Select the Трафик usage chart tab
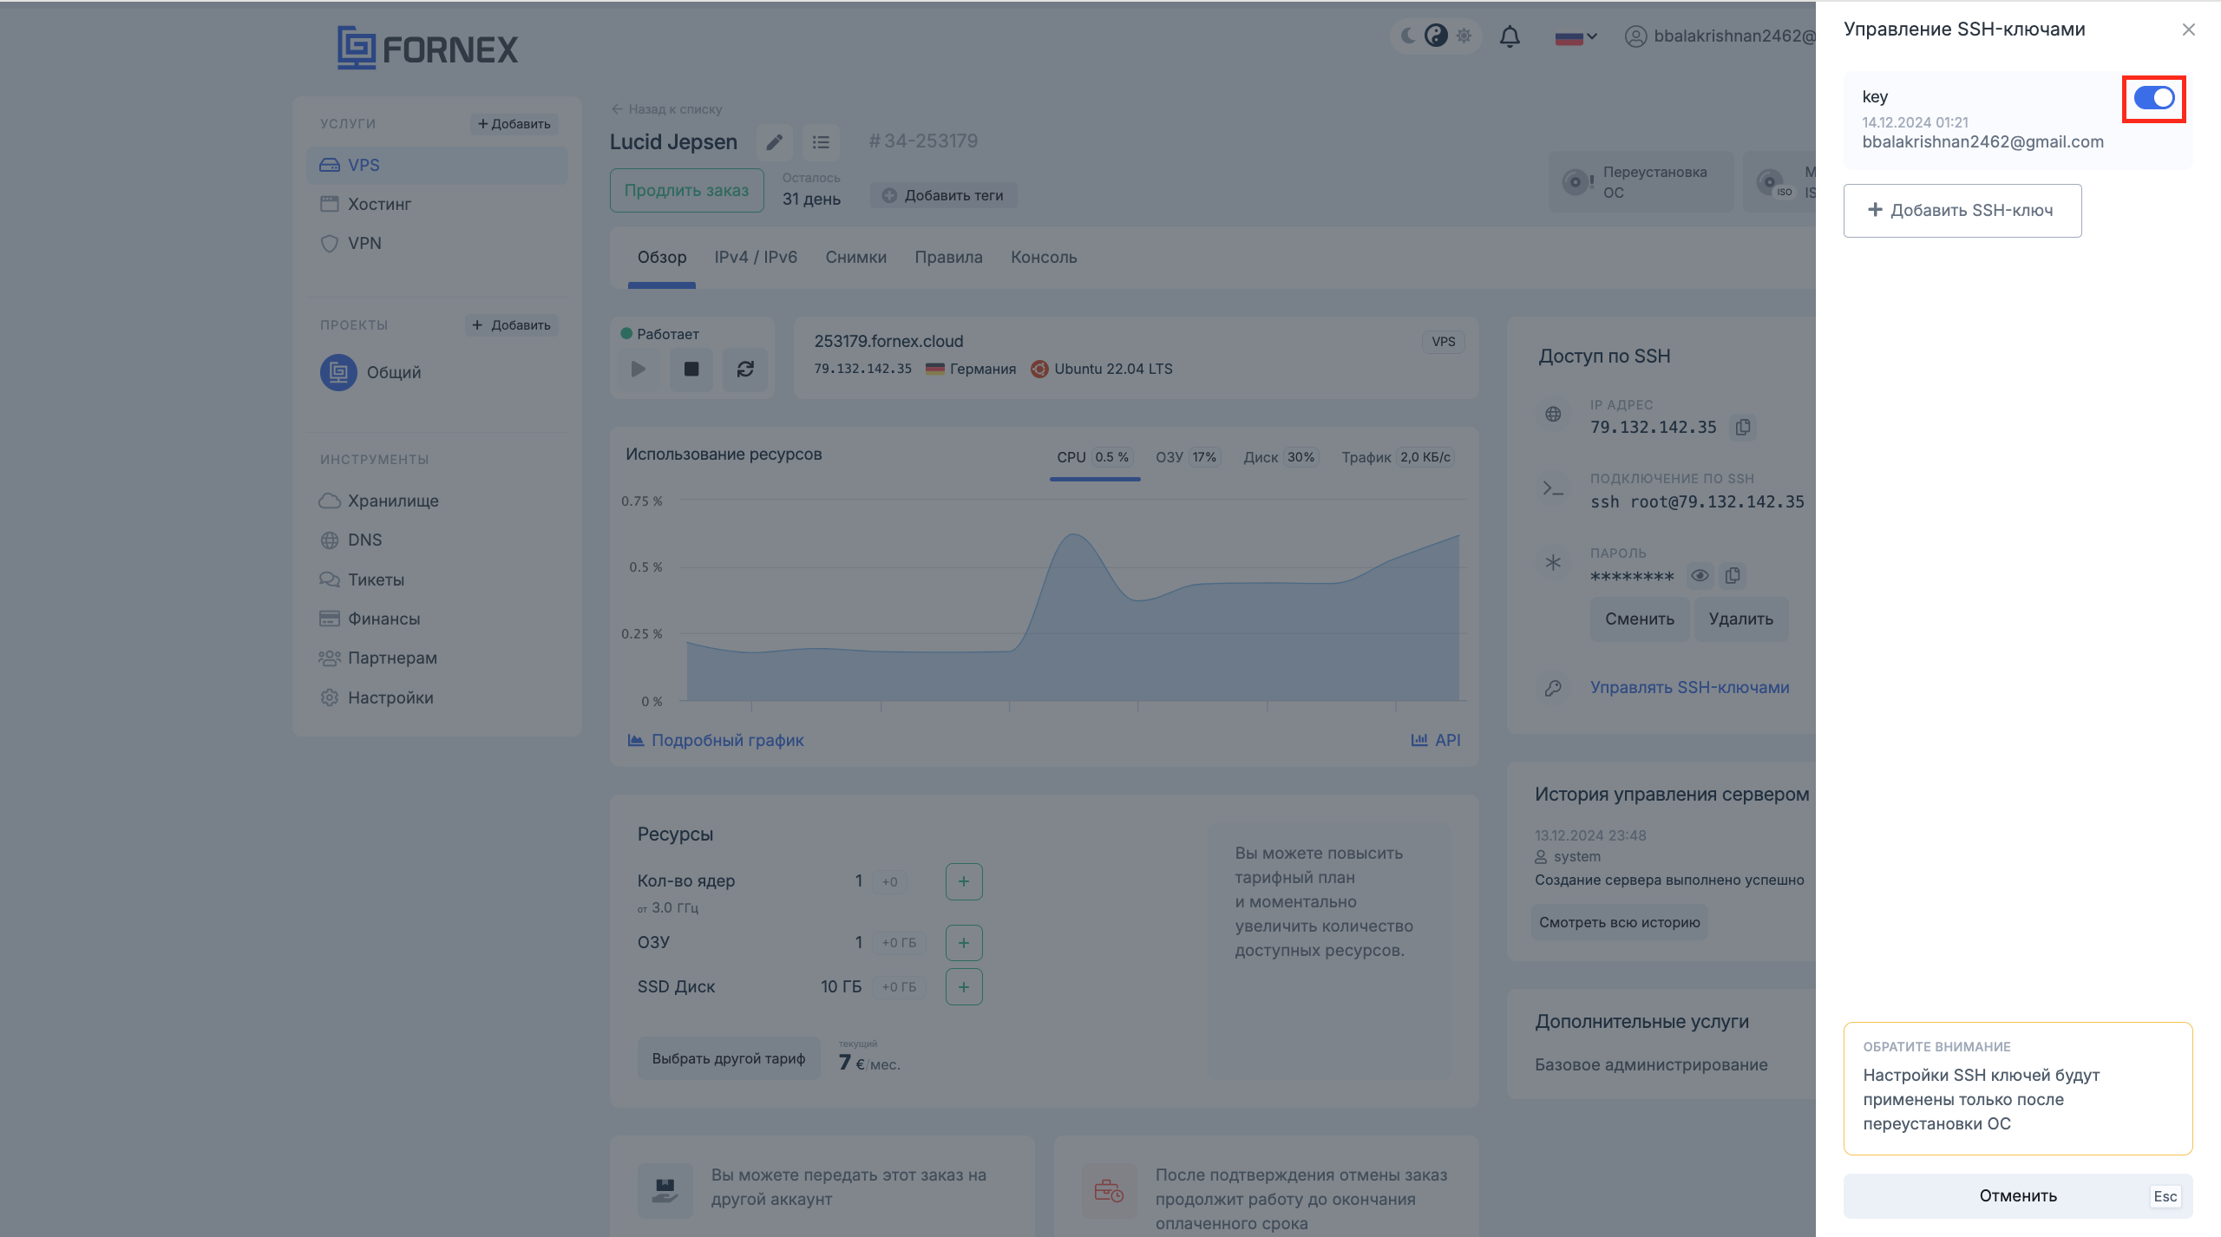This screenshot has width=2221, height=1237. pyautogui.click(x=1397, y=457)
